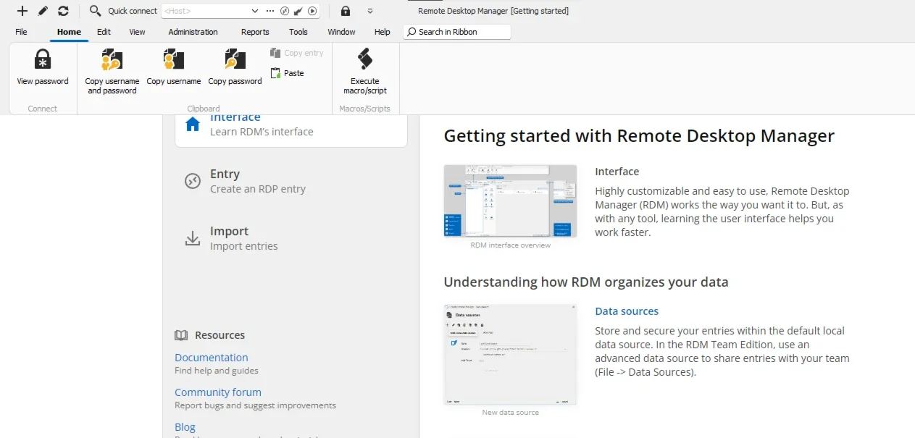Click the Paste ribbon button
This screenshot has width=915, height=438.
pos(288,73)
